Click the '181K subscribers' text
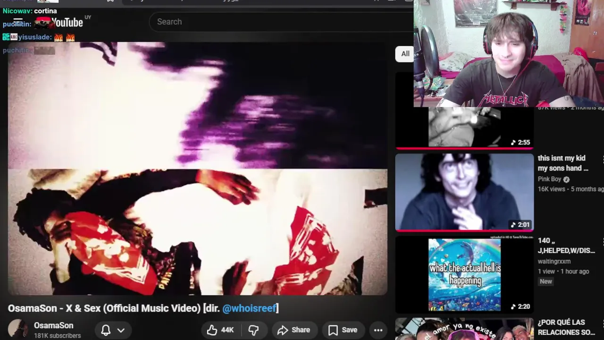The width and height of the screenshot is (604, 340). pyautogui.click(x=57, y=336)
